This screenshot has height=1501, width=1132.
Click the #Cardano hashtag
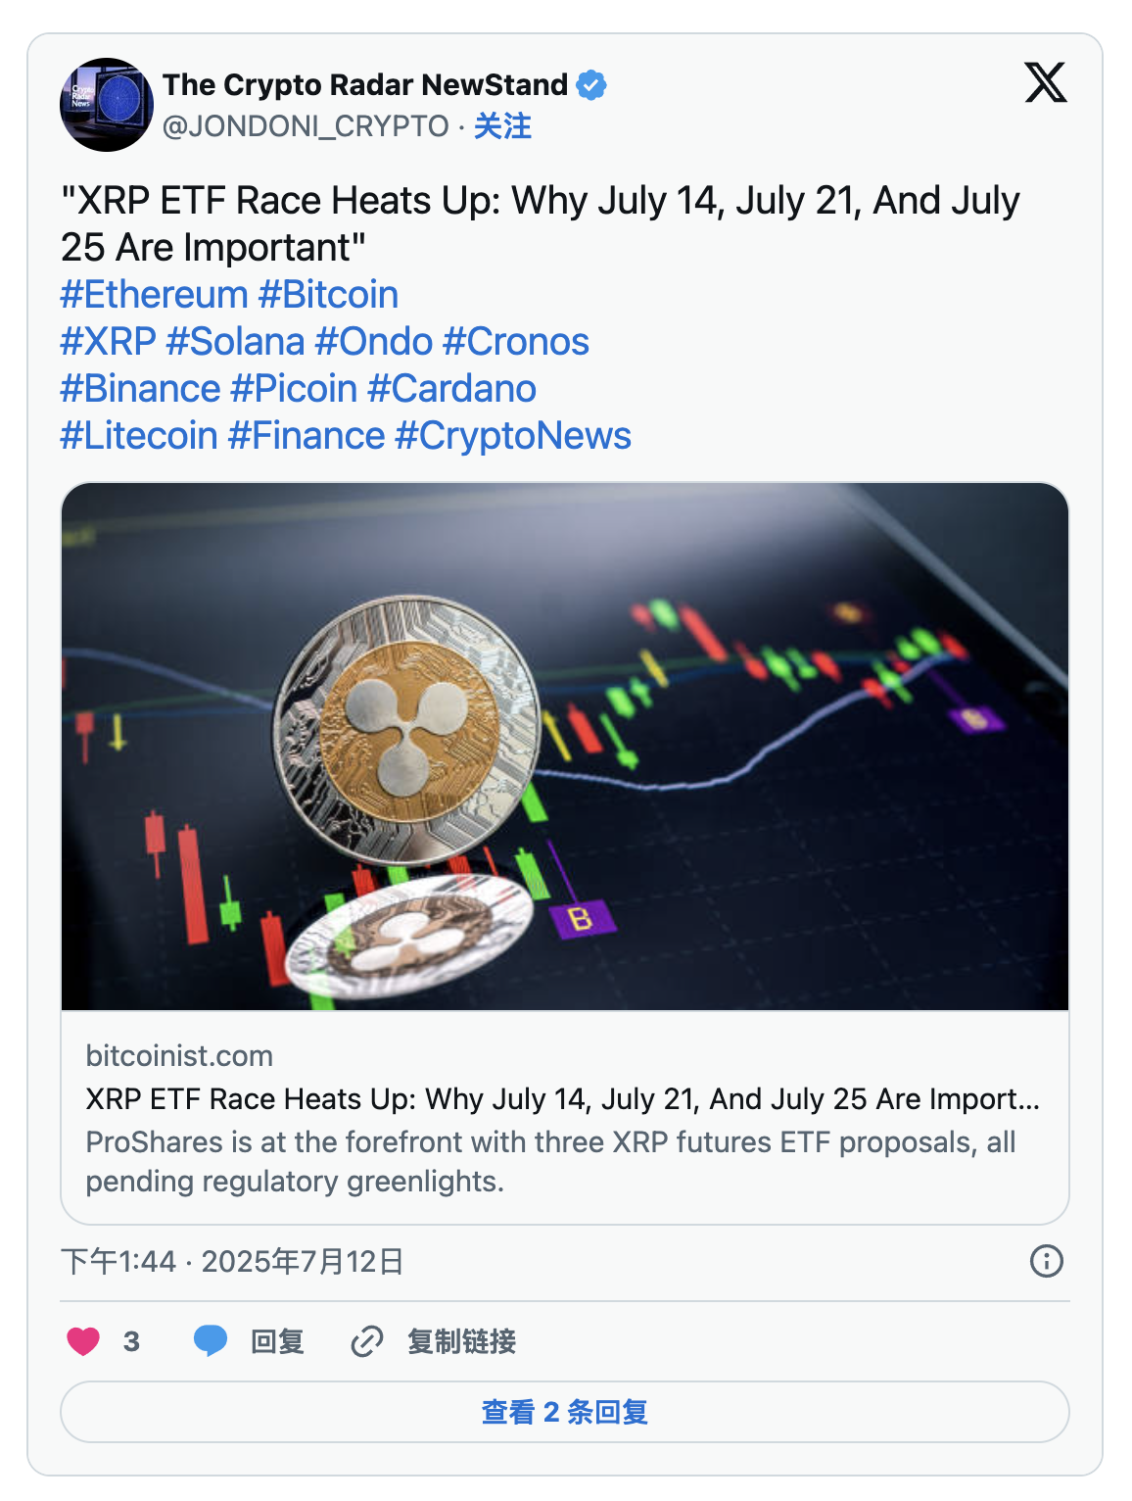tap(451, 389)
